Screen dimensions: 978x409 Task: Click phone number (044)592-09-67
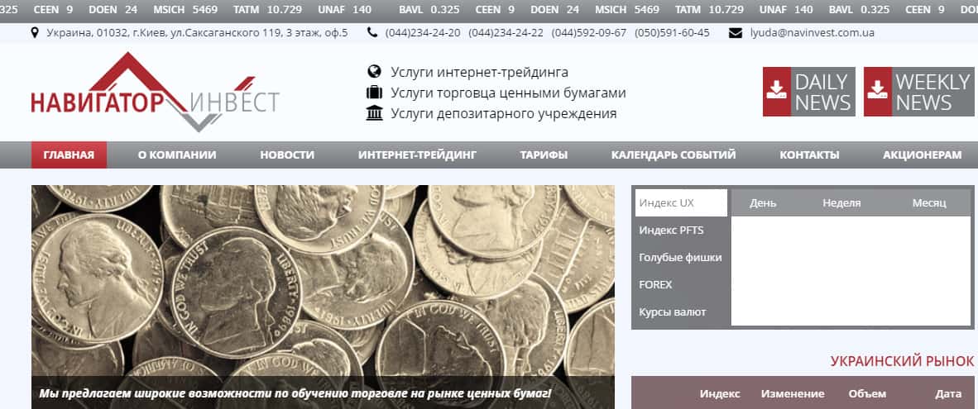[x=589, y=33]
